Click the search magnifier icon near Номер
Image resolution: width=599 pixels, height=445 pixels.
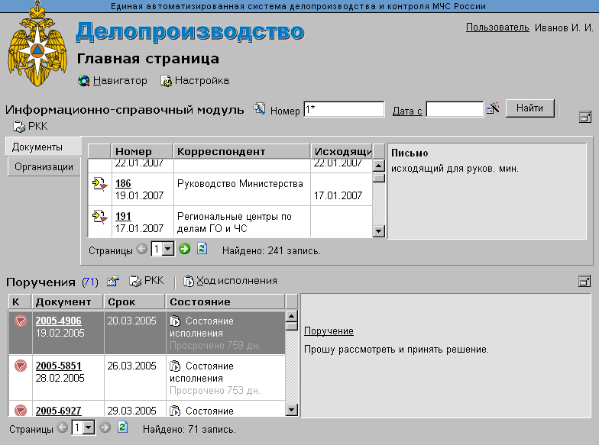click(x=259, y=108)
